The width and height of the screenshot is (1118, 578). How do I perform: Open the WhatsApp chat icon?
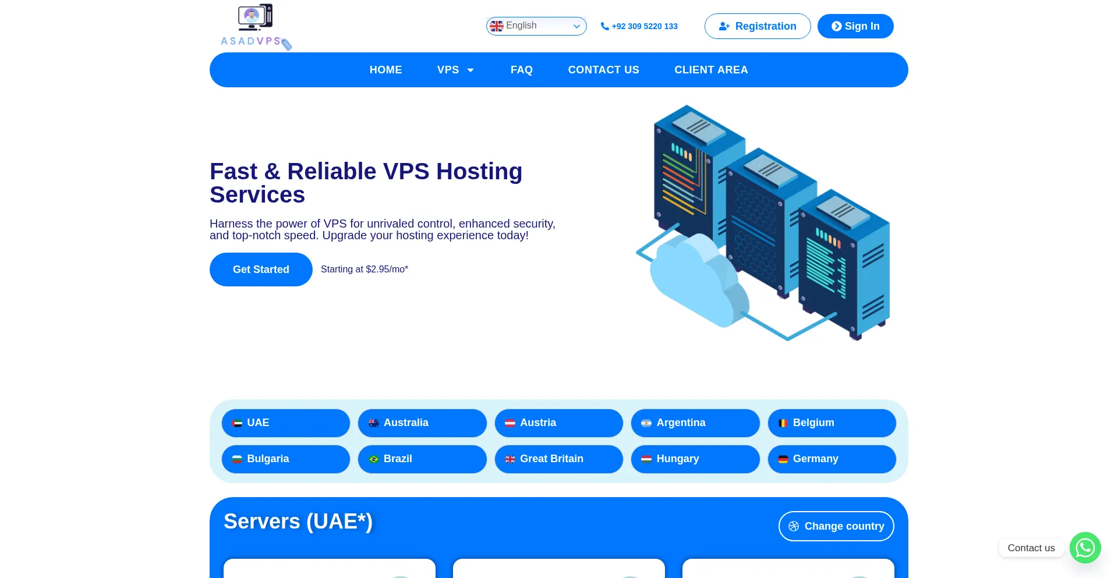[1085, 548]
